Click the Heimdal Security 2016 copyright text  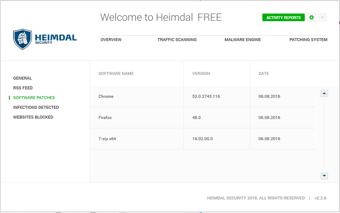pos(256,198)
